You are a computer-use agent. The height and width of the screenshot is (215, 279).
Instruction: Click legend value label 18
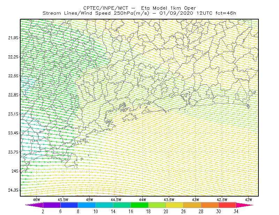click(x=148, y=212)
